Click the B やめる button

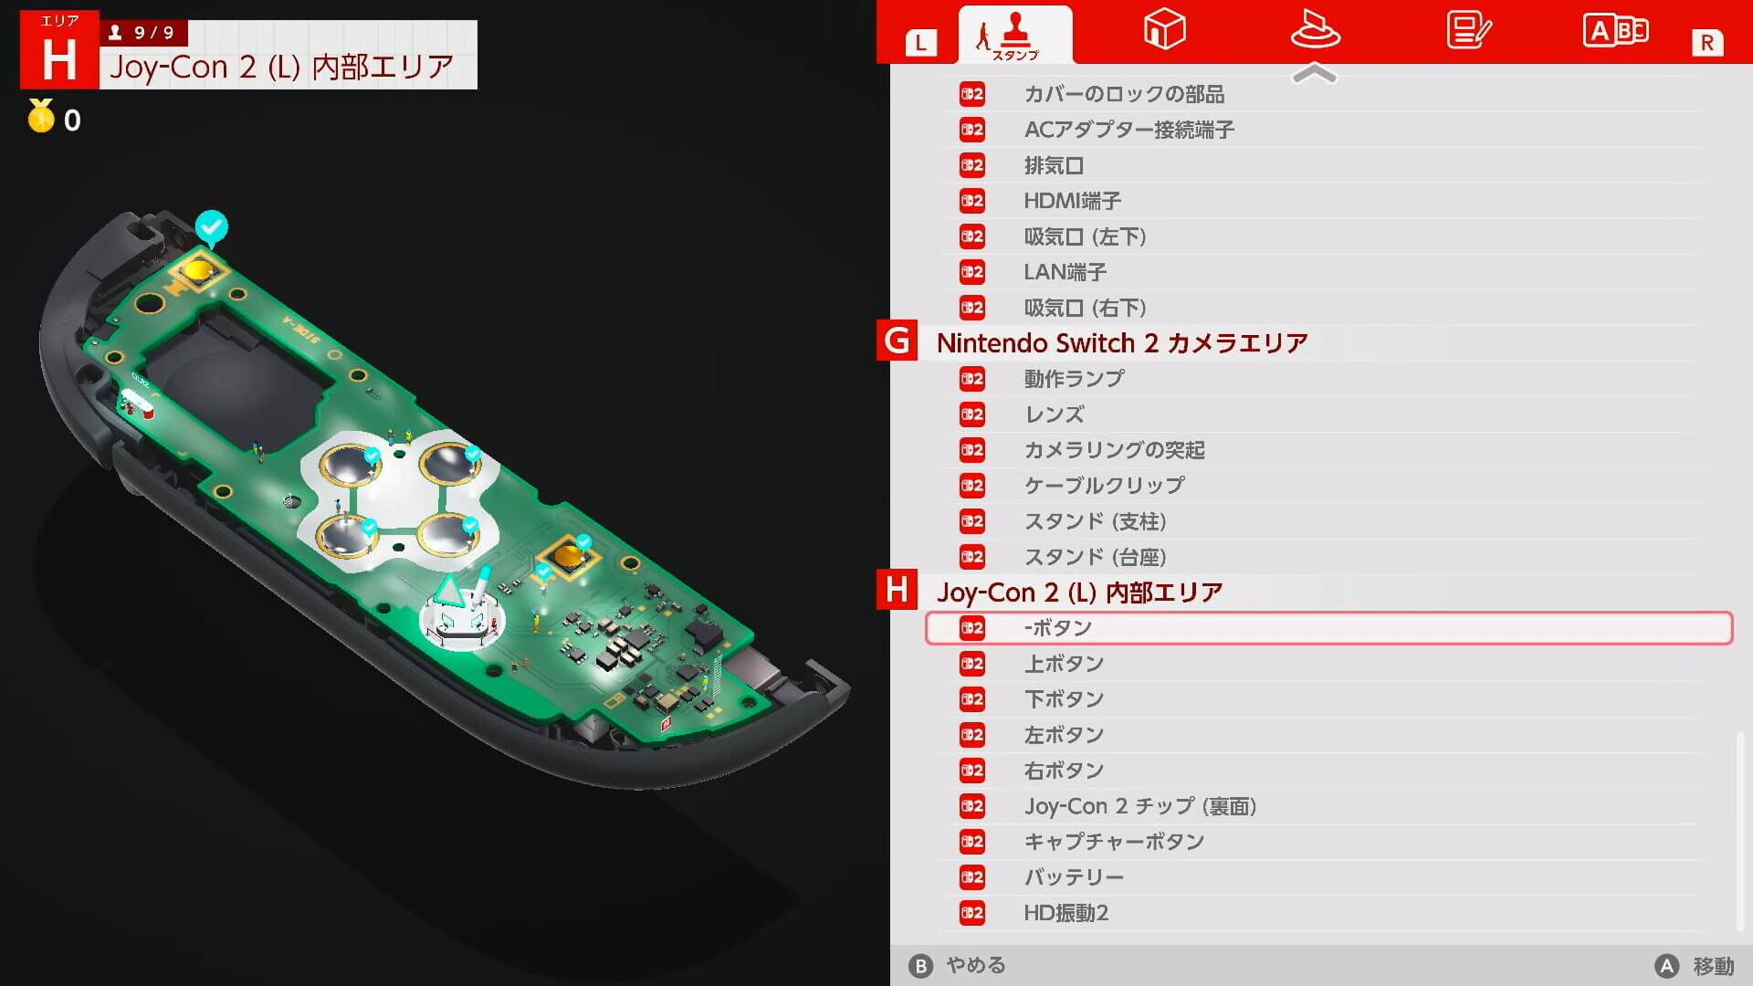coord(958,965)
